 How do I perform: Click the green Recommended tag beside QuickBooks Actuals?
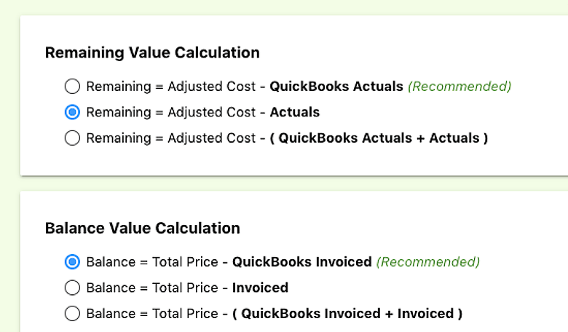pyautogui.click(x=459, y=87)
